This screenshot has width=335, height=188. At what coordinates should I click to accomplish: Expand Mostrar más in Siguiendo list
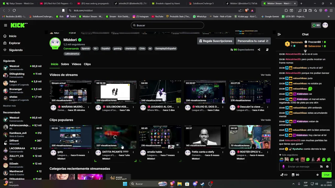[9, 106]
